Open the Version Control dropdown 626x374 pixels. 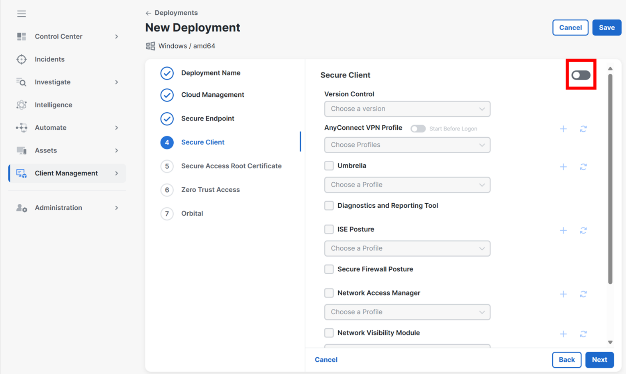pos(407,109)
